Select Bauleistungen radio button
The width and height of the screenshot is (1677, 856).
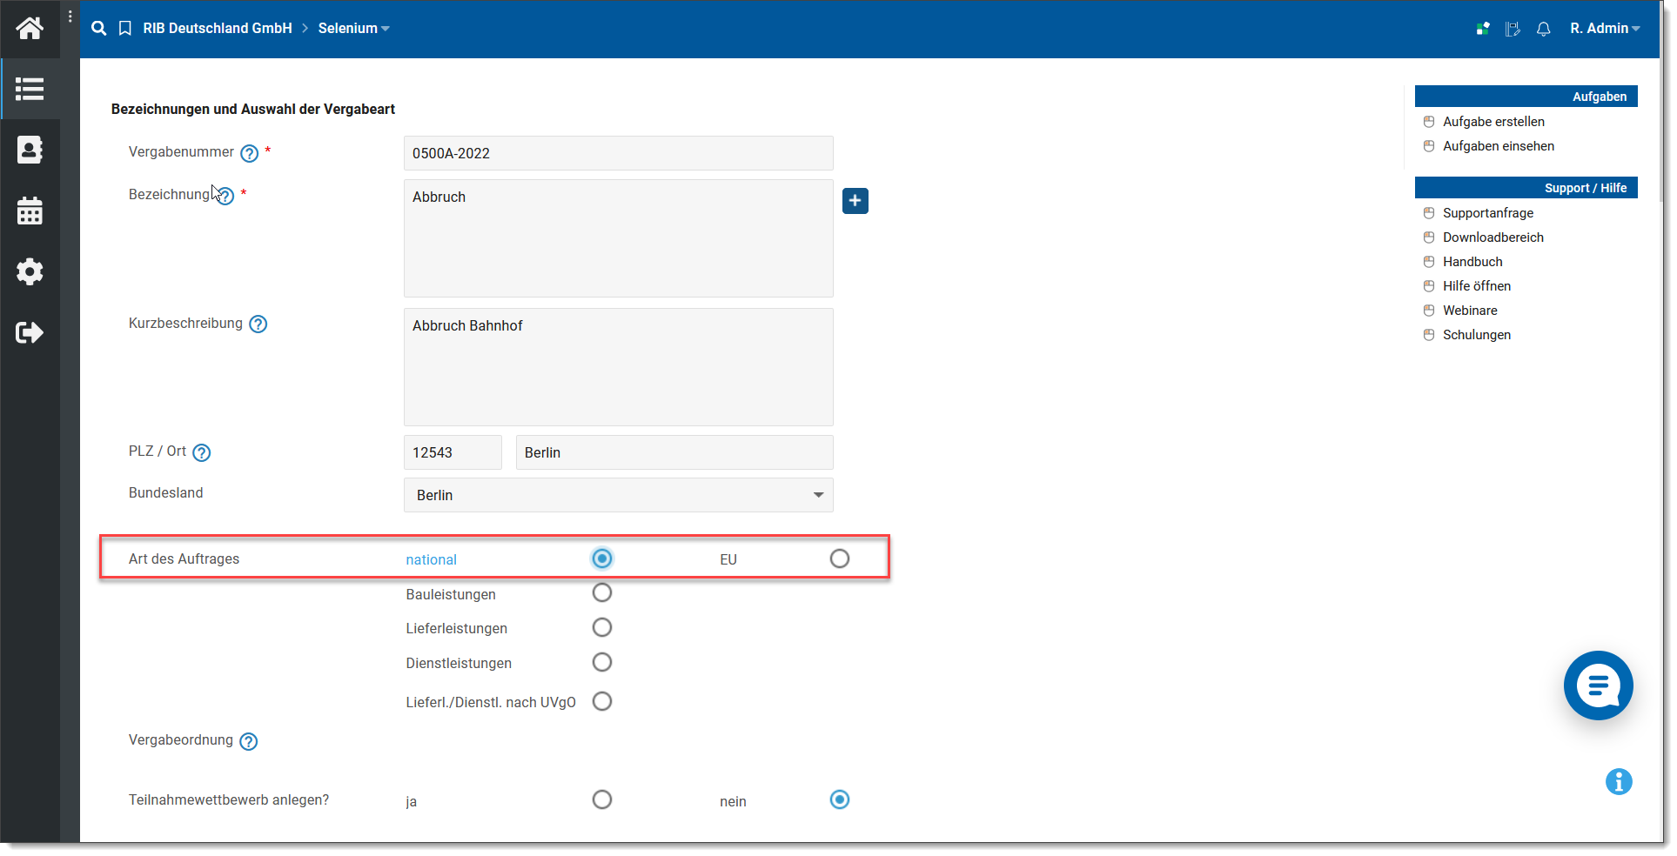(602, 593)
